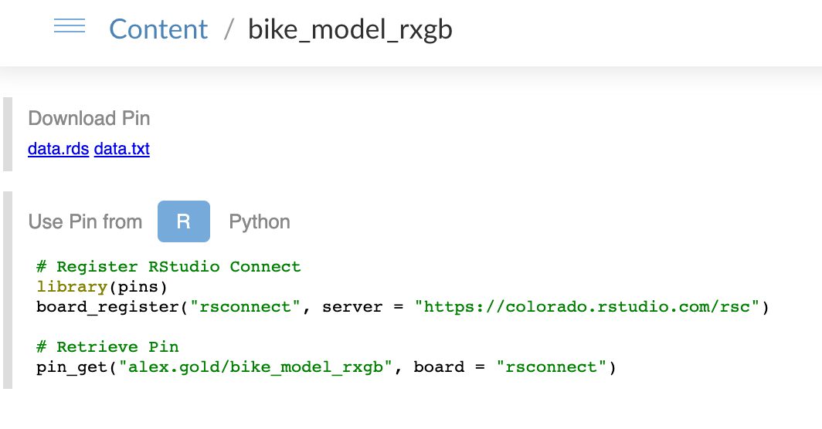This screenshot has width=822, height=429.
Task: Switch to the Python tab
Action: point(260,222)
